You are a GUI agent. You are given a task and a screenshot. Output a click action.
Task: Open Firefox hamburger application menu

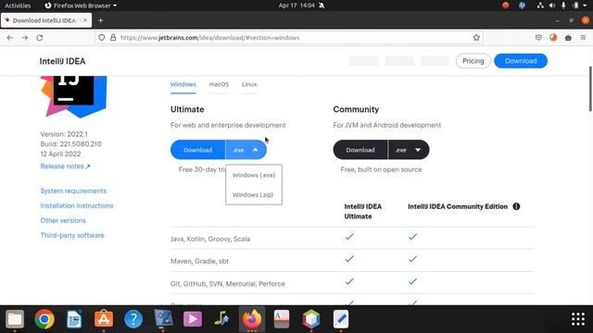[583, 38]
